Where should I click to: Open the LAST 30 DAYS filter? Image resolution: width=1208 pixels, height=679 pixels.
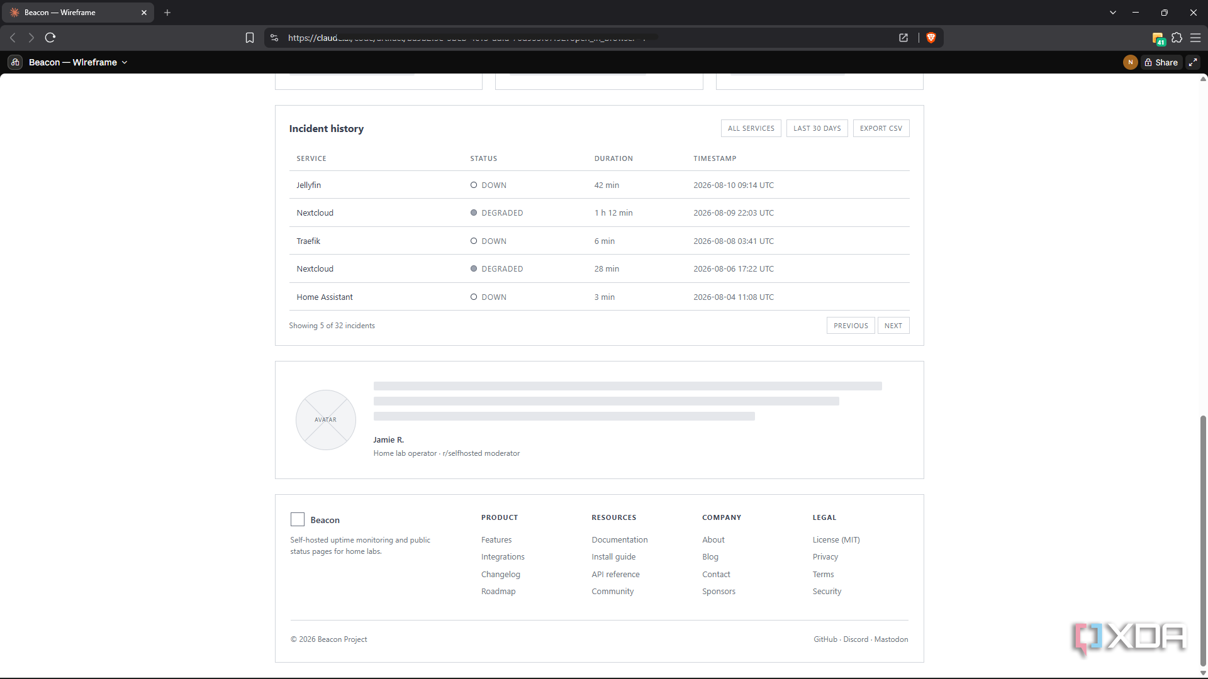tap(817, 128)
